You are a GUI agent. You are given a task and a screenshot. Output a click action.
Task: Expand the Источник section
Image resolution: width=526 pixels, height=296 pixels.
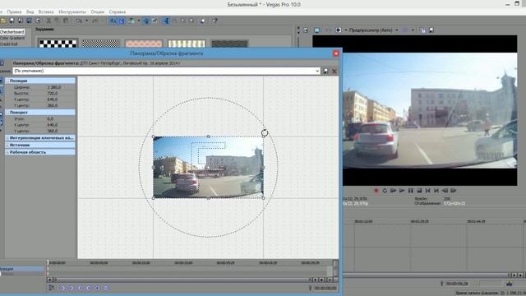tap(7, 145)
